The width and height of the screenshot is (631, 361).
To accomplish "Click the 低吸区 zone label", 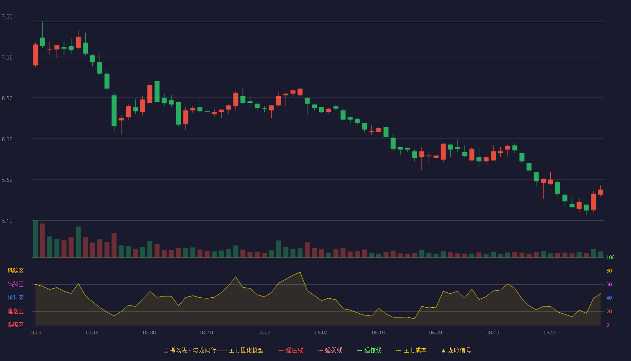I will tap(15, 324).
